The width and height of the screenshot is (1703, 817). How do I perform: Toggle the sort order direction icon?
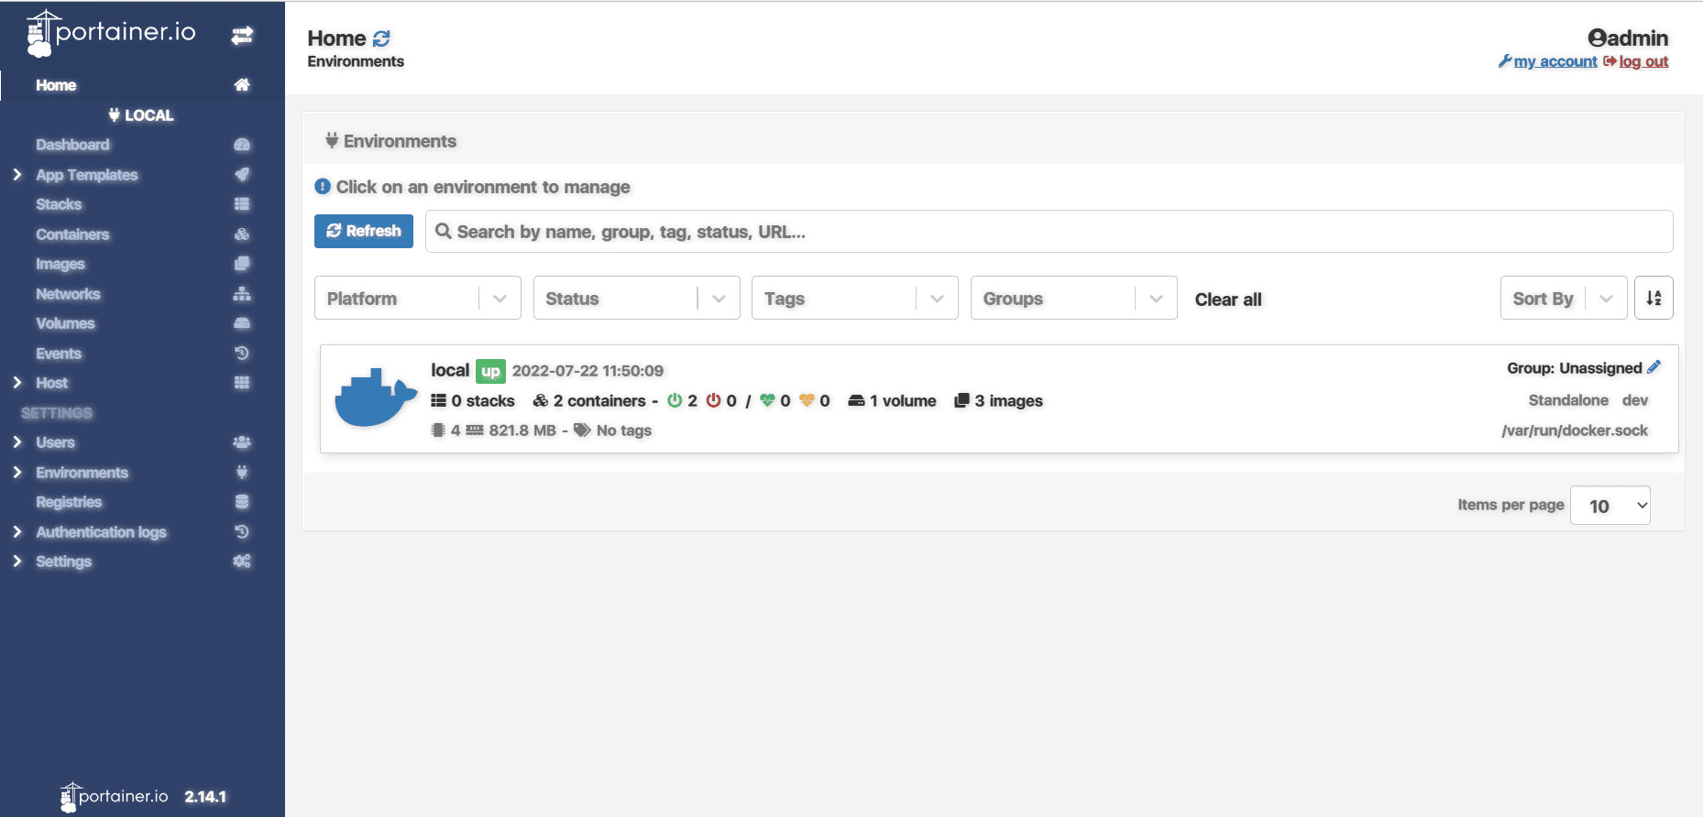point(1654,298)
